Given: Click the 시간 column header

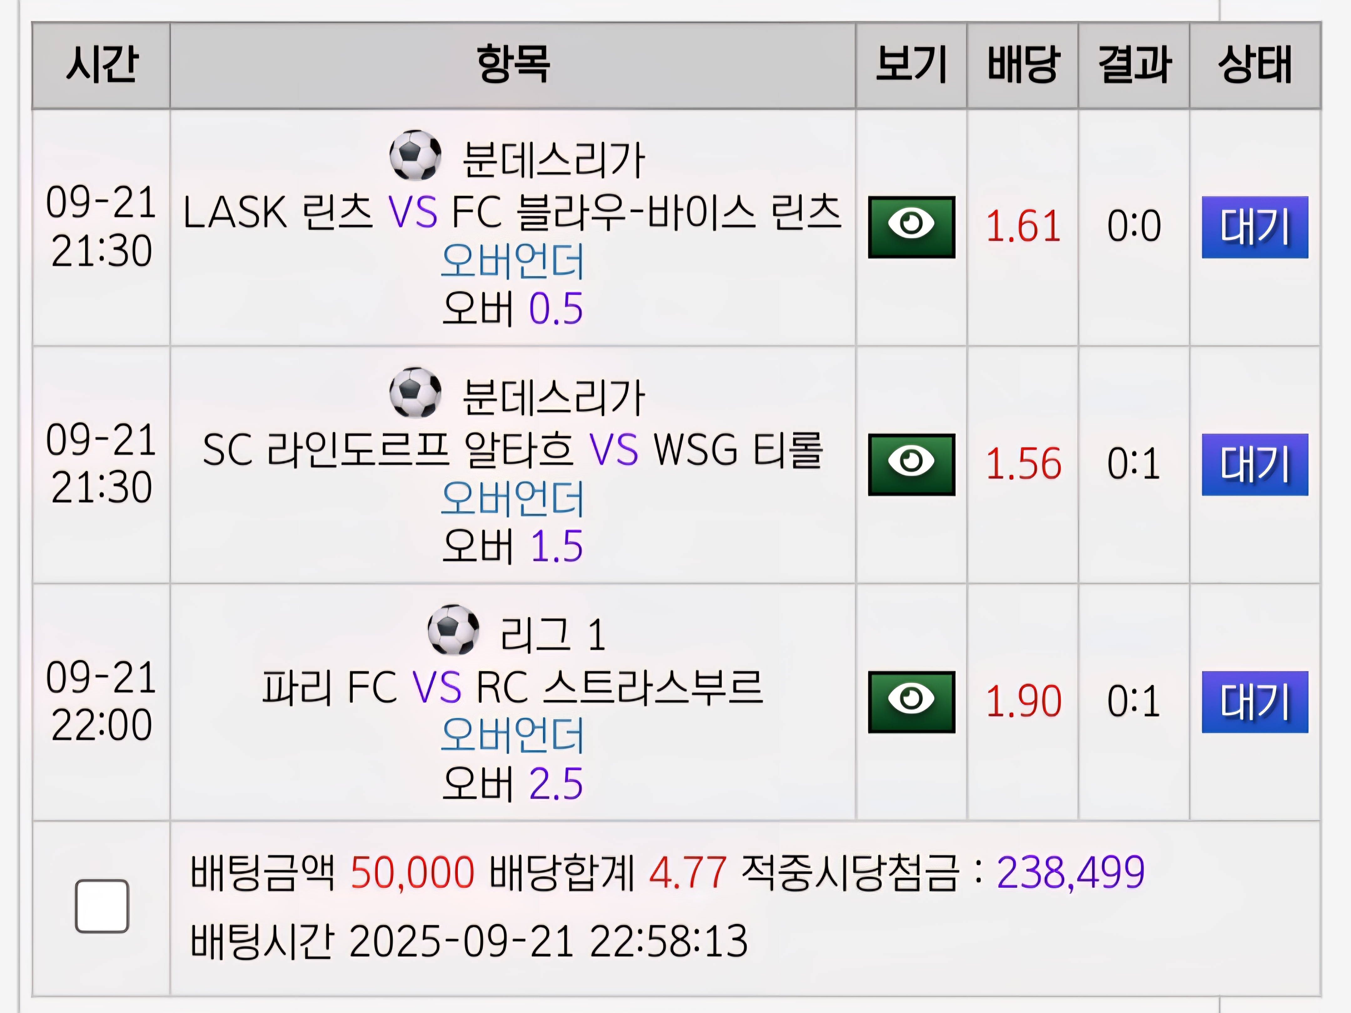Looking at the screenshot, I should (101, 65).
